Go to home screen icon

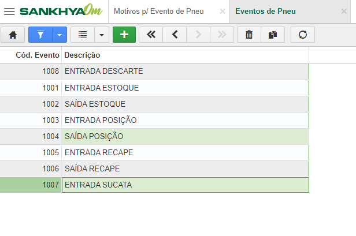(x=13, y=35)
